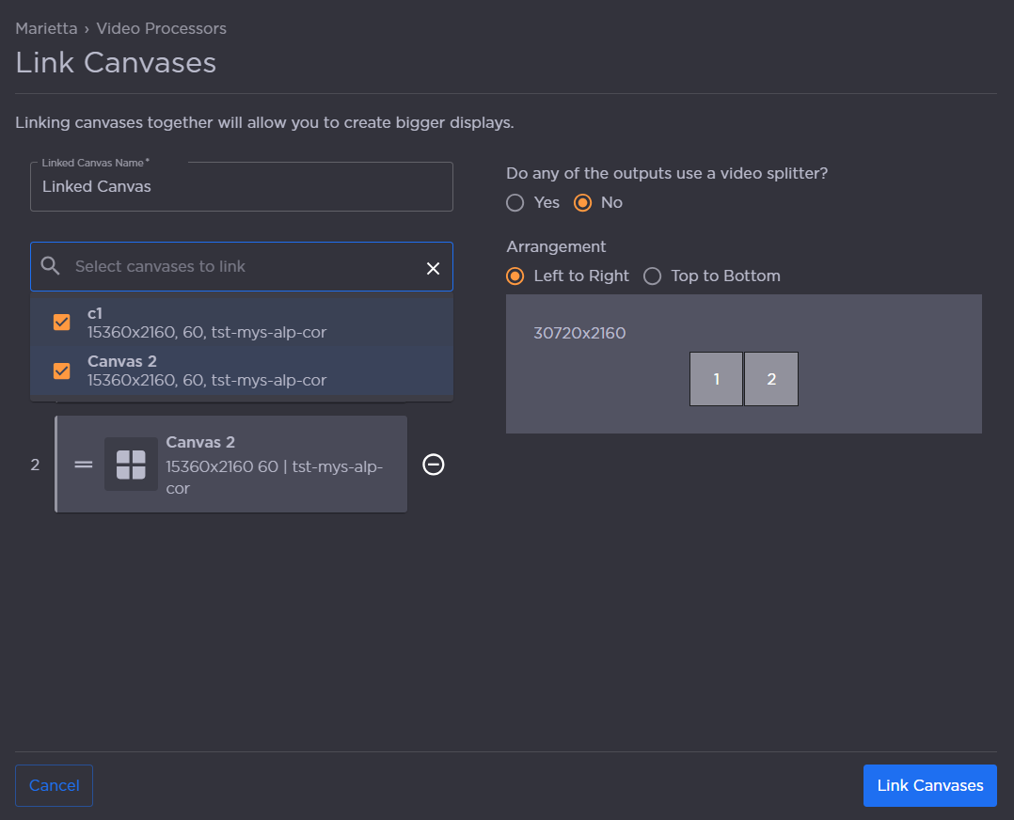The width and height of the screenshot is (1014, 820).
Task: Open Video Processors from the breadcrumb
Action: pos(161,28)
